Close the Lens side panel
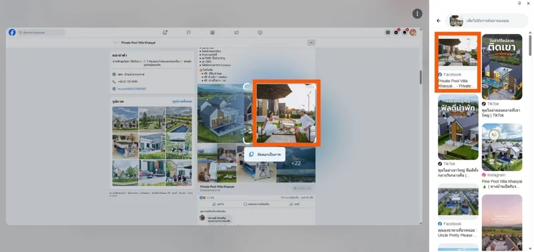The width and height of the screenshot is (534, 252). (529, 3)
